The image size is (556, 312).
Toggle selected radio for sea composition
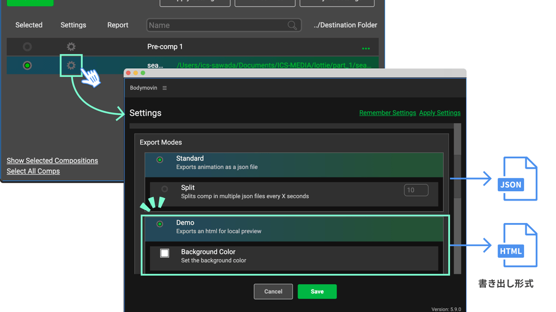point(27,66)
